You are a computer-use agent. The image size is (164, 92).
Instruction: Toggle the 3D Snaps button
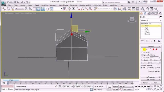tap(78, 9)
